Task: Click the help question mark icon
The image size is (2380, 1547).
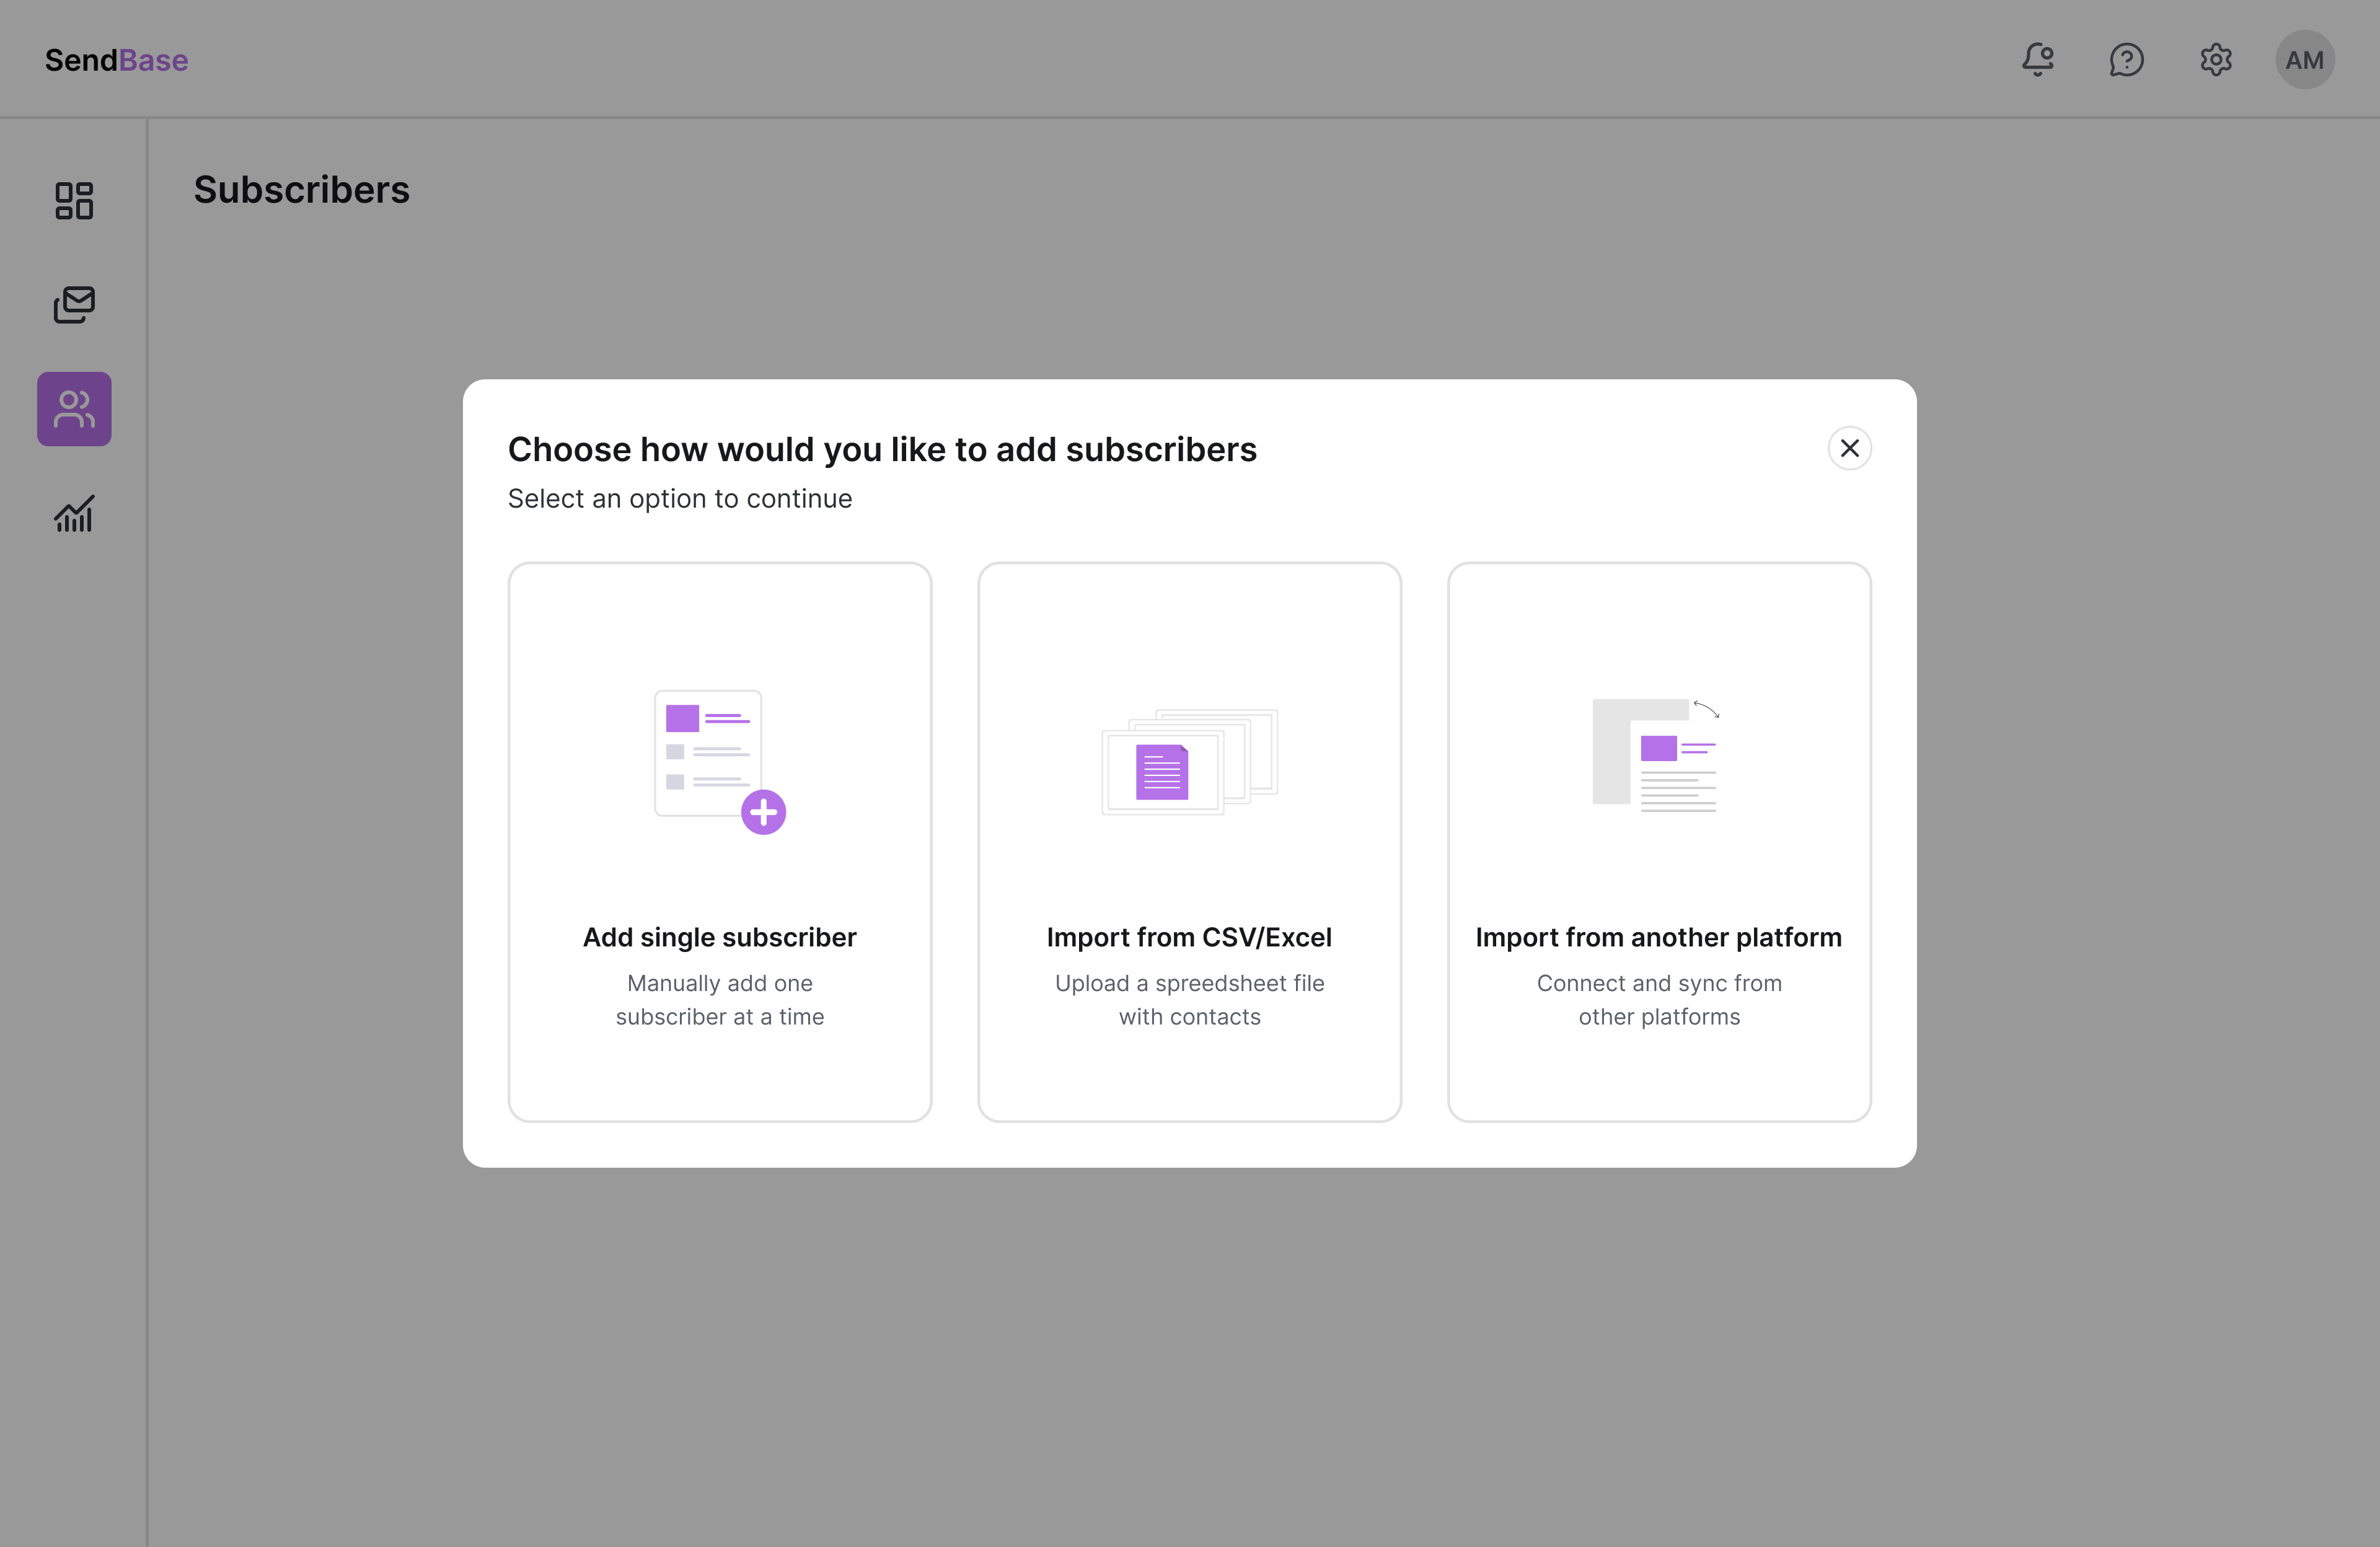Action: point(2127,59)
